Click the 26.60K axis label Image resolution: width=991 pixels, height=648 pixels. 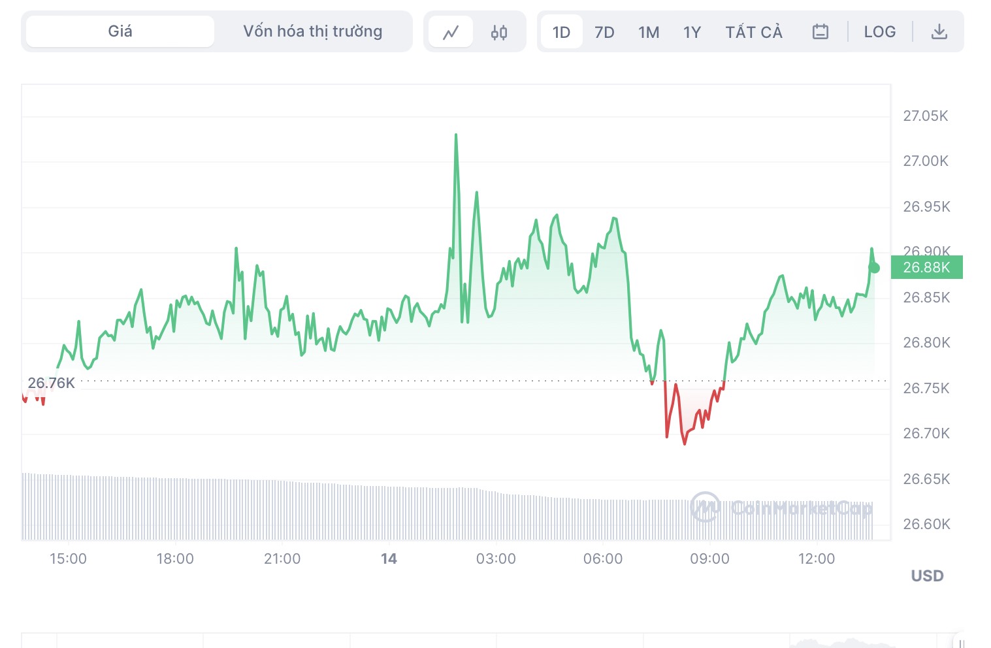[926, 525]
